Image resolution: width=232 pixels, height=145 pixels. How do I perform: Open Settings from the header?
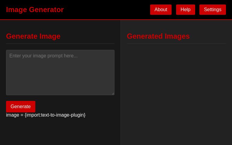click(212, 10)
